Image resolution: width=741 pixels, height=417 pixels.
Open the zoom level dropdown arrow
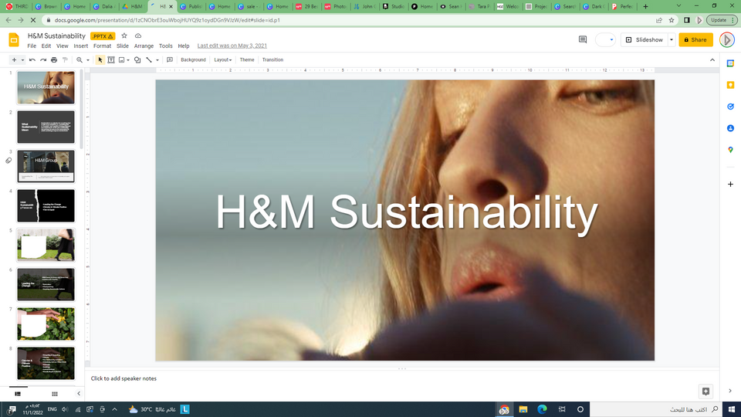(88, 60)
